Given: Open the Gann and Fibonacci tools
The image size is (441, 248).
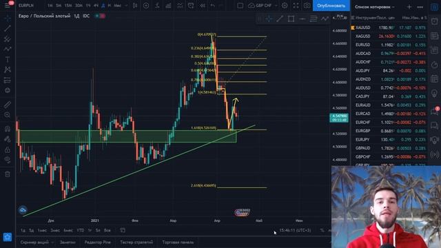Looking at the screenshot, I should (8, 39).
